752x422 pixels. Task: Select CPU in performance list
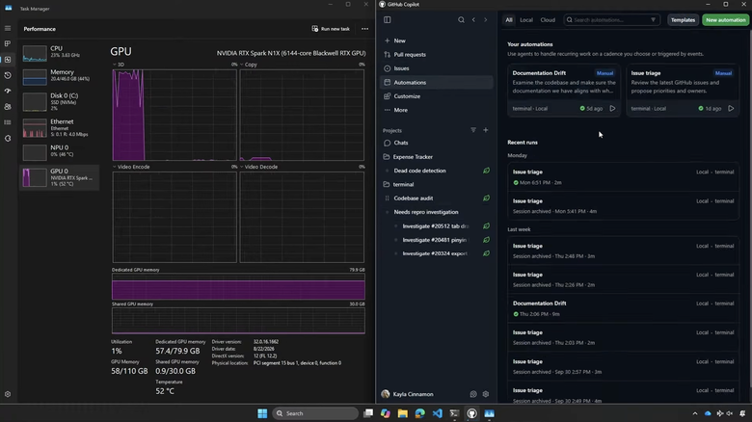[60, 52]
